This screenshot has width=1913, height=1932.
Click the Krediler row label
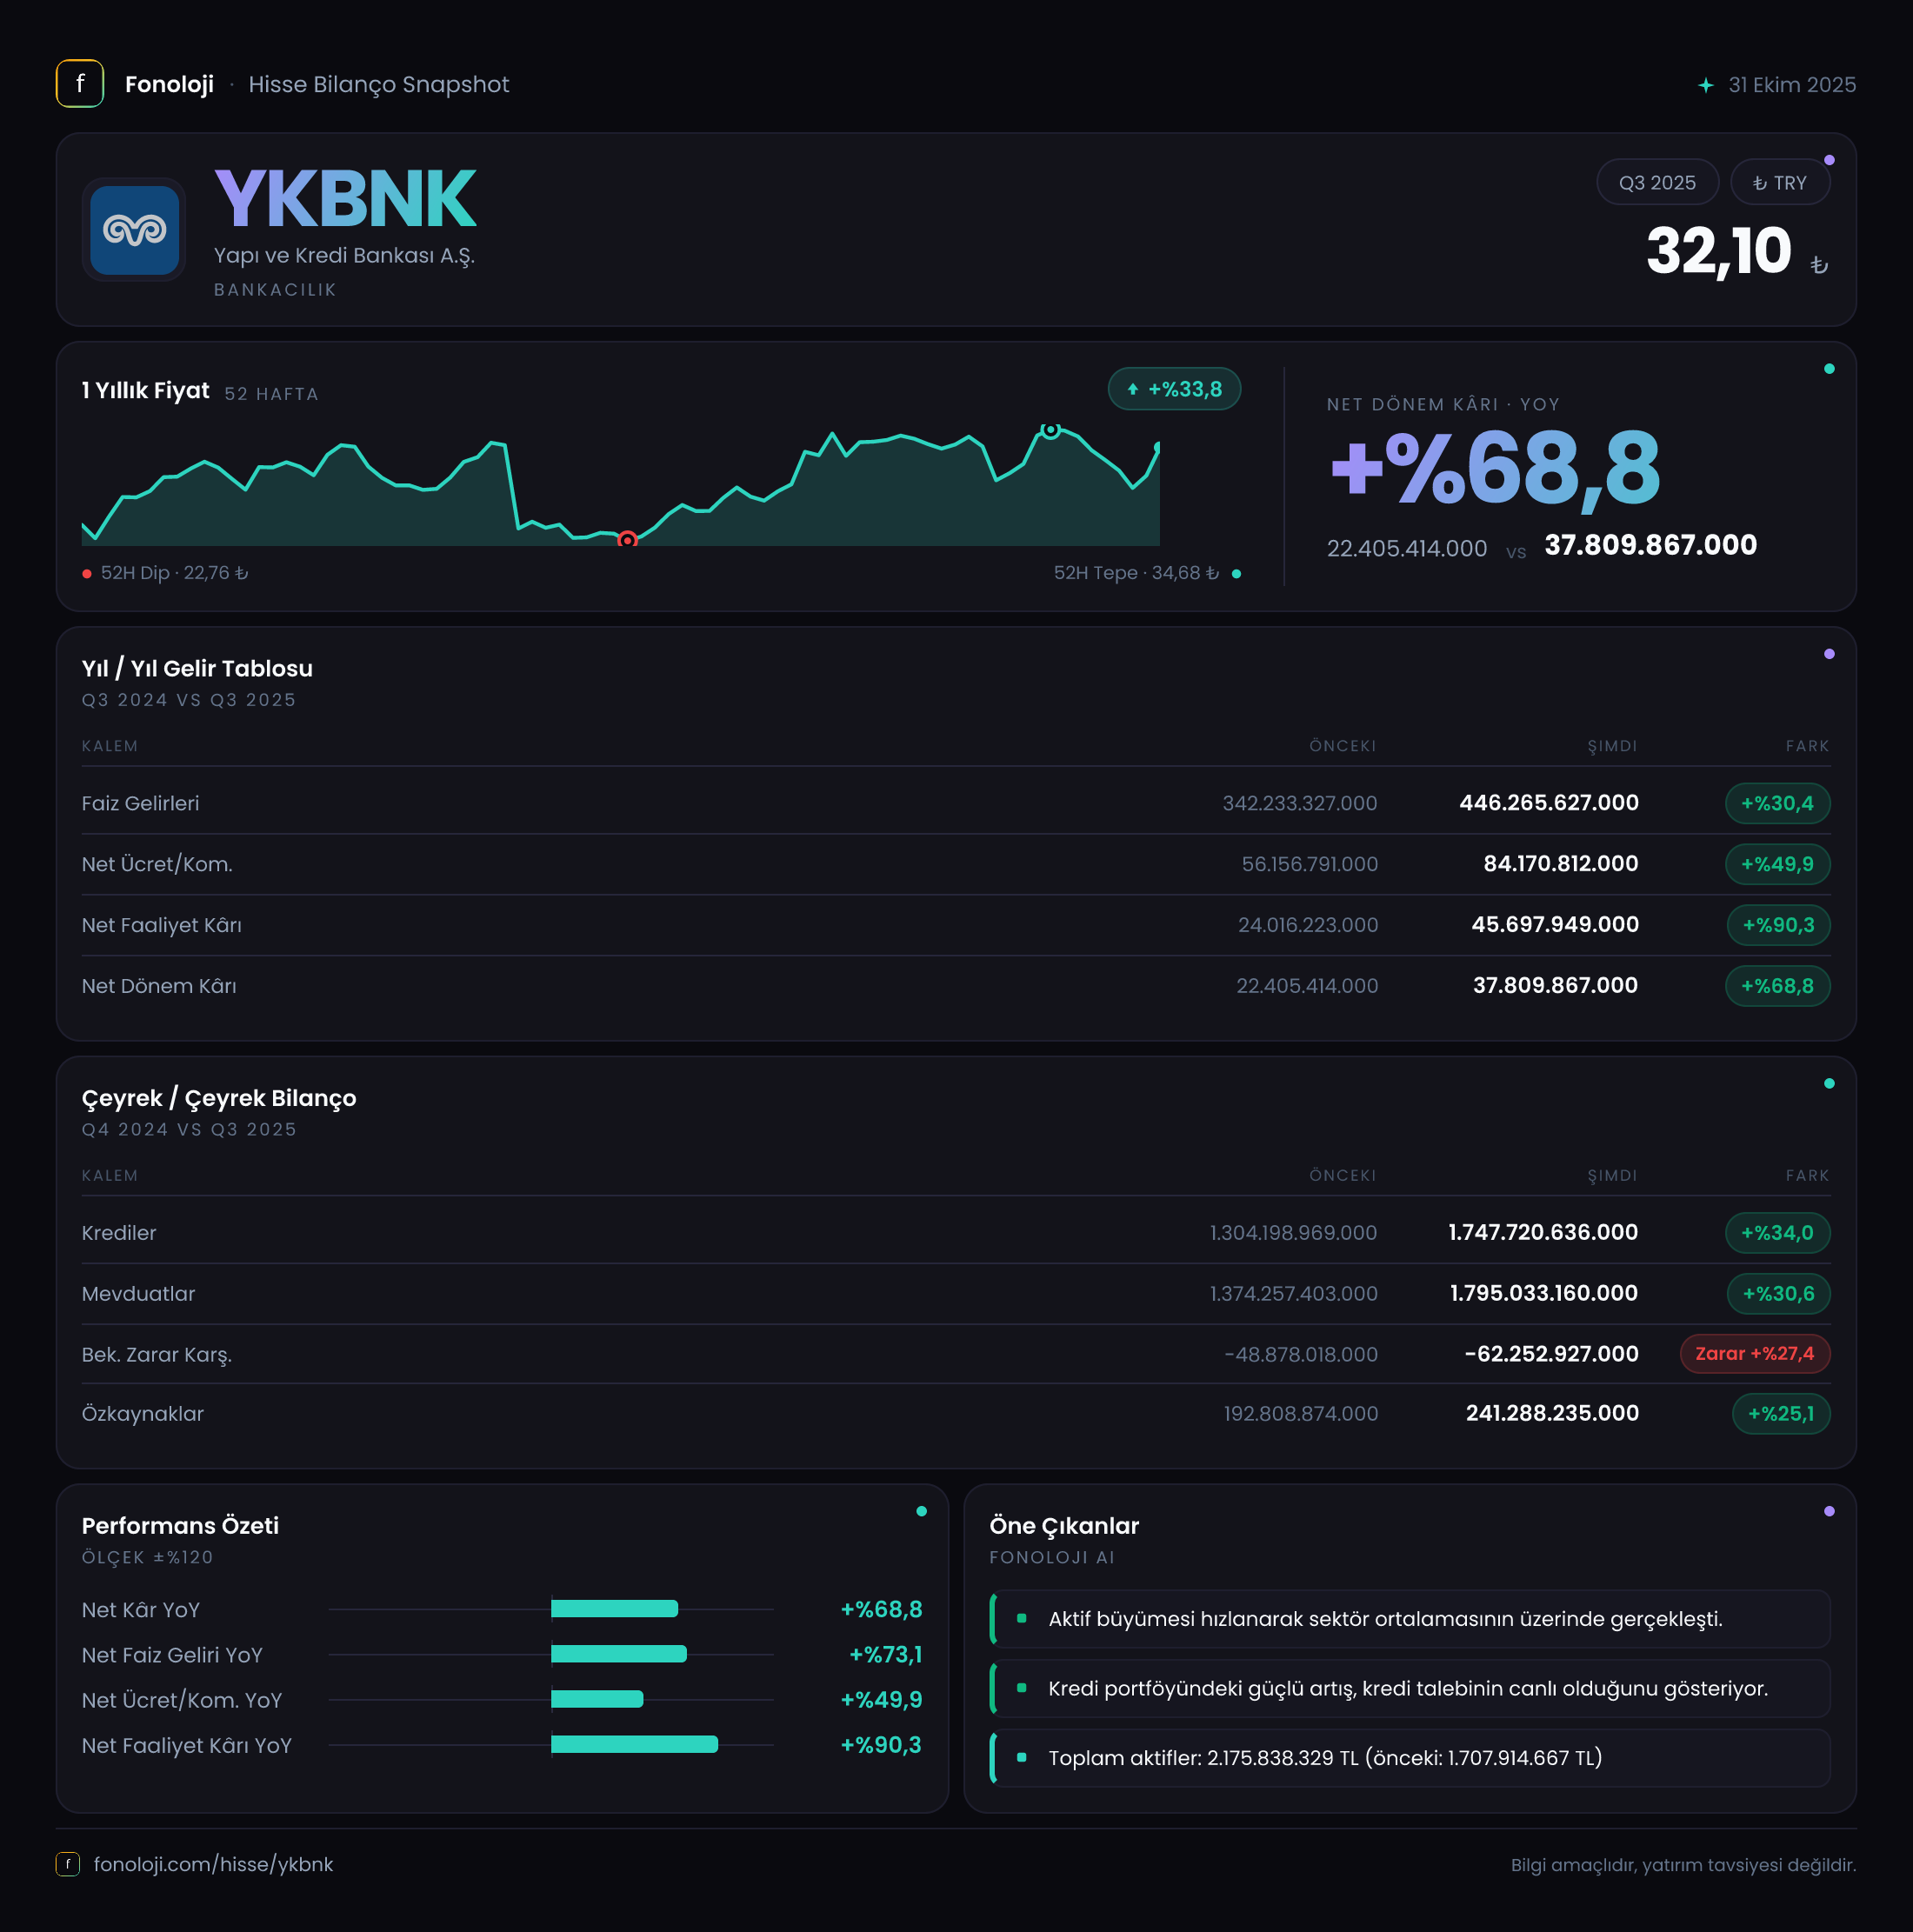coord(119,1233)
